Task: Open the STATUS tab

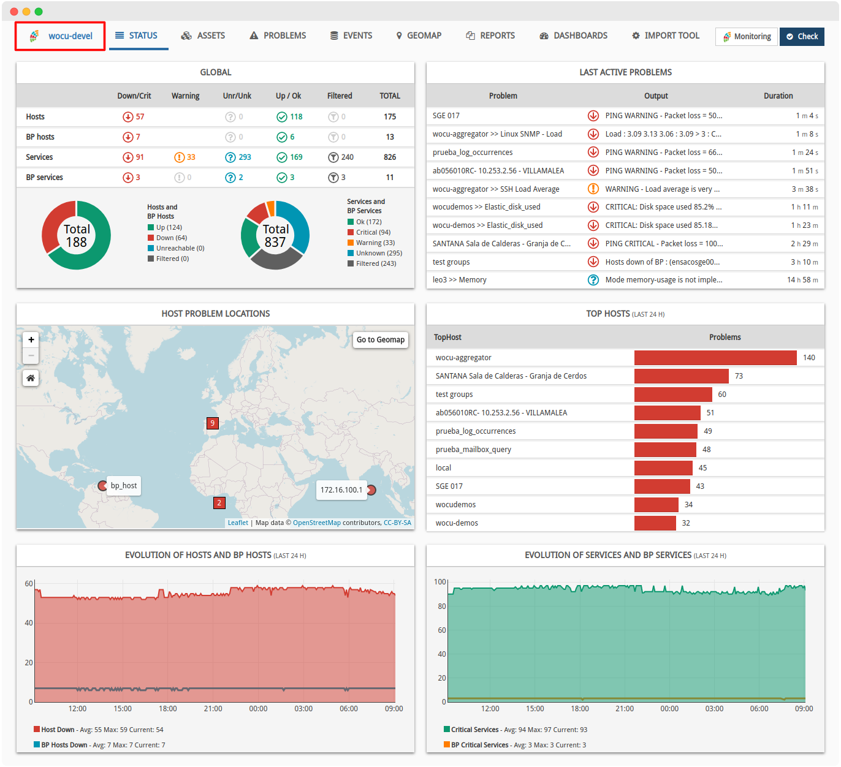Action: pyautogui.click(x=136, y=36)
